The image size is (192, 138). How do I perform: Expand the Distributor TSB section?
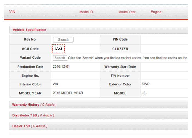[25, 115]
